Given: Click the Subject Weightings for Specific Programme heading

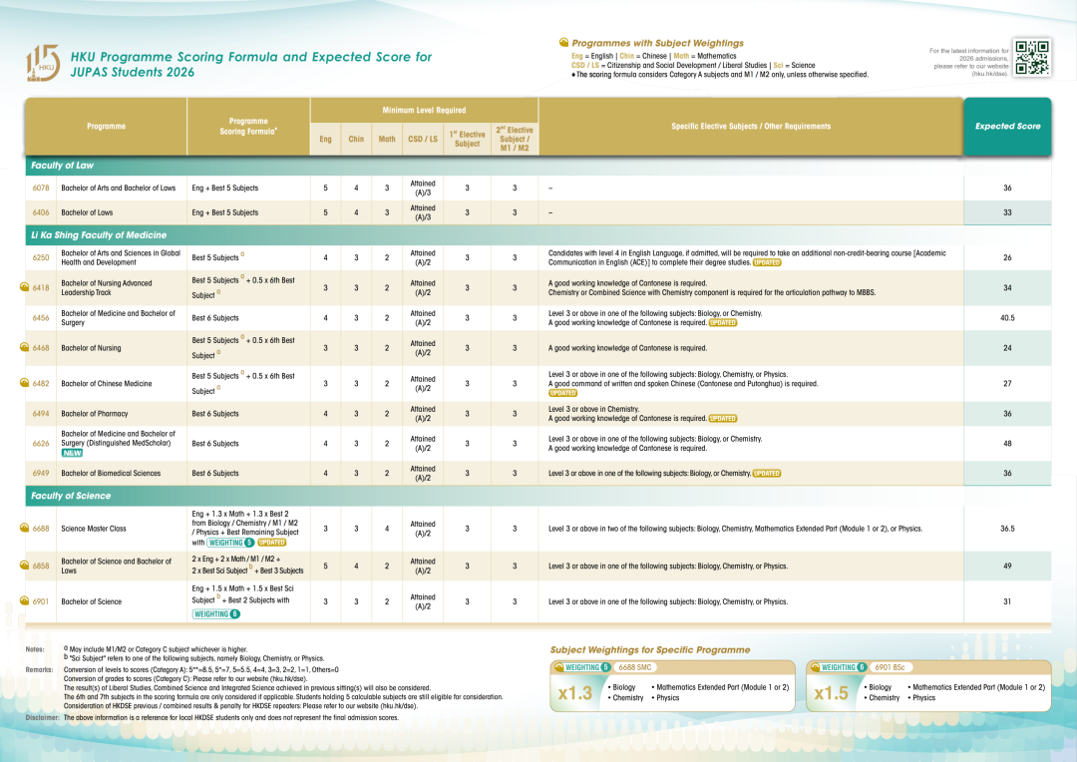Looking at the screenshot, I should pos(650,649).
